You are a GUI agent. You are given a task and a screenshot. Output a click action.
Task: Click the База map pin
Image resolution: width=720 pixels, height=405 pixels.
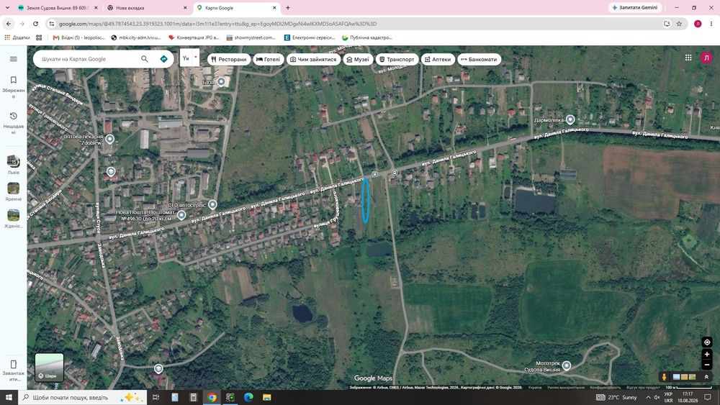(x=221, y=81)
